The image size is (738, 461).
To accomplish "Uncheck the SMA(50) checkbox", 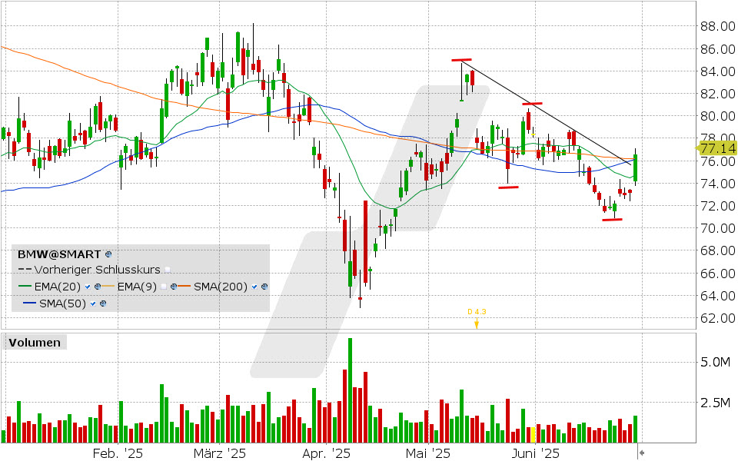I will point(93,304).
